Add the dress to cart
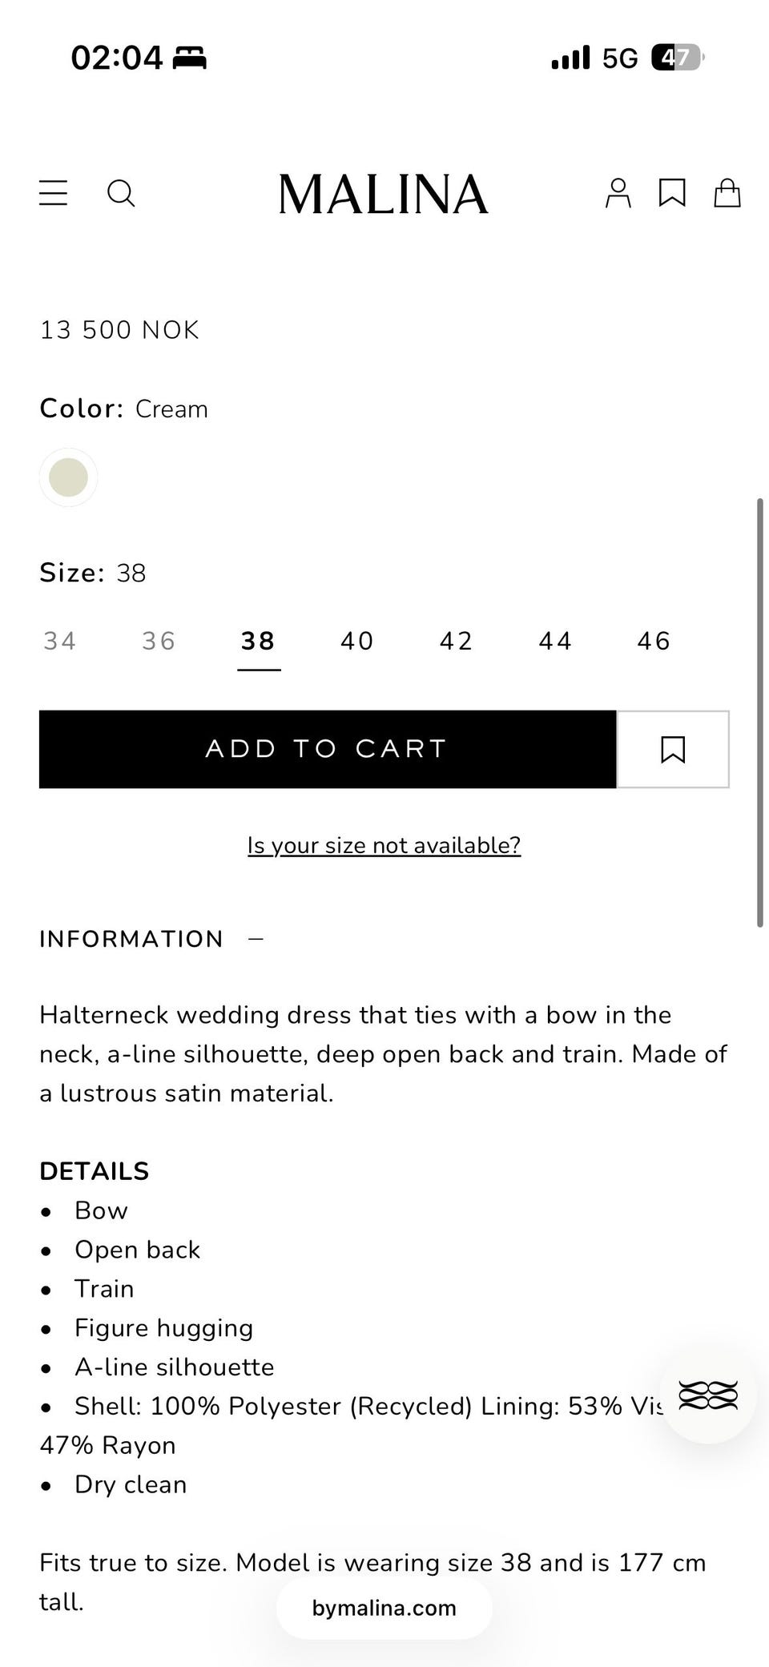The width and height of the screenshot is (769, 1667). point(328,749)
